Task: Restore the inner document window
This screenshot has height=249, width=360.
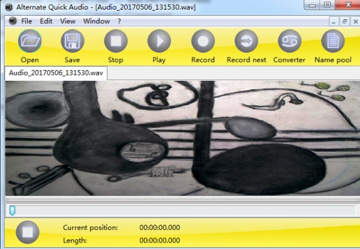Action: [344, 22]
